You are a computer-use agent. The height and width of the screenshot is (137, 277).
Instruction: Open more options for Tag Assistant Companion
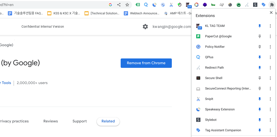[x=270, y=130]
